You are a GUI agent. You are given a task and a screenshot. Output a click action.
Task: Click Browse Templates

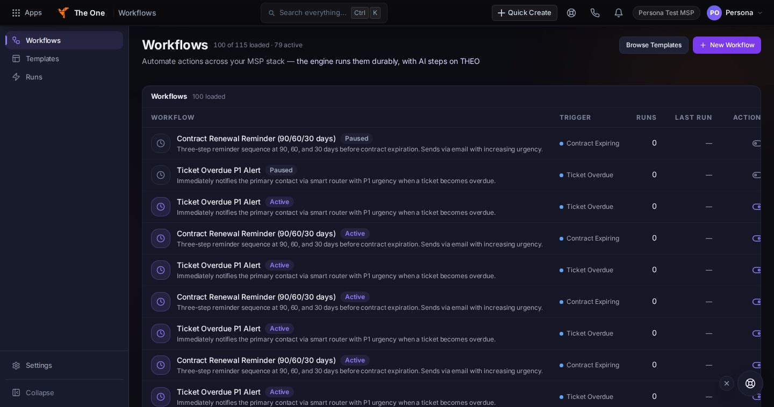coord(654,45)
